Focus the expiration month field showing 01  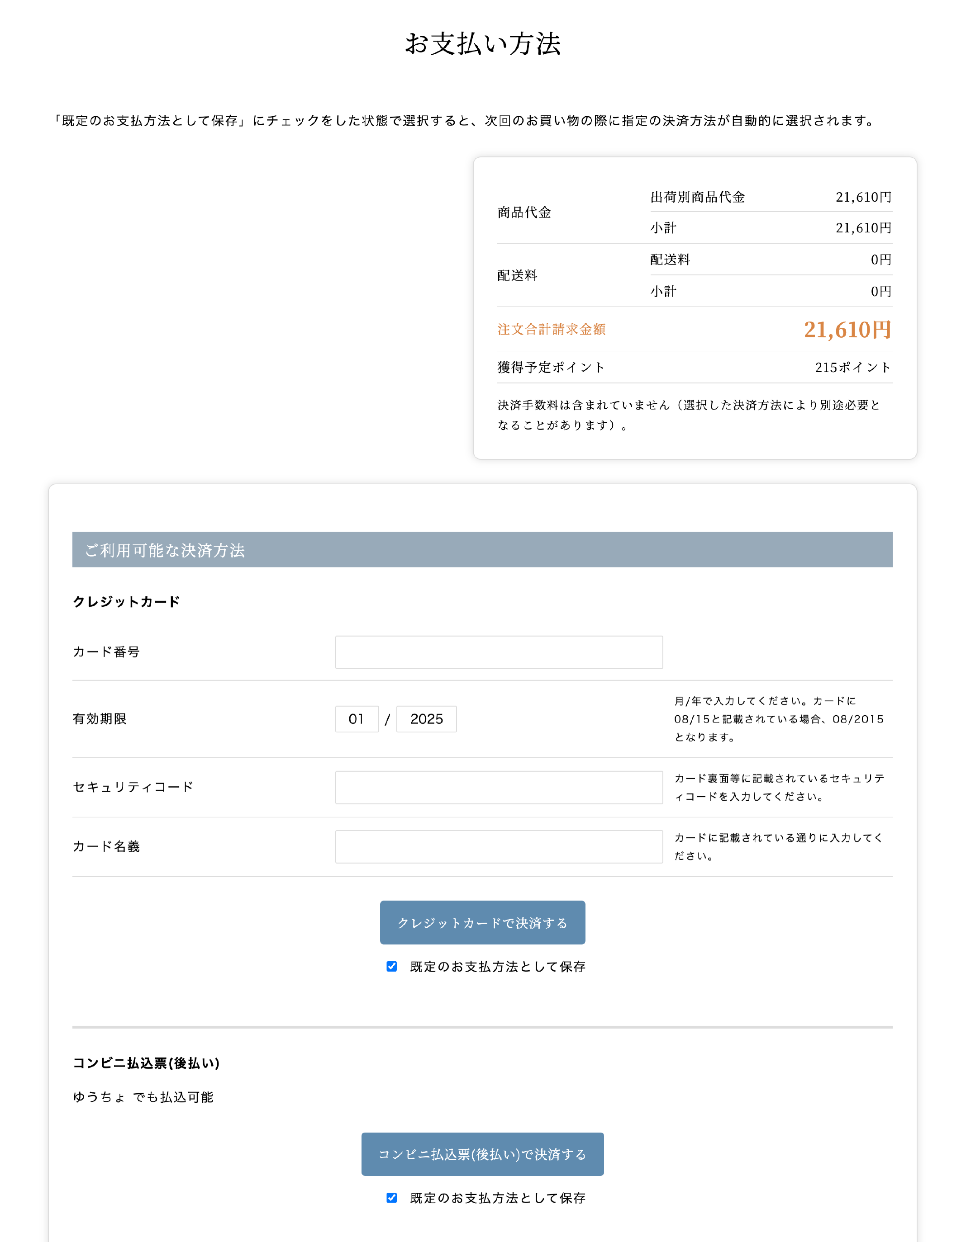click(357, 719)
